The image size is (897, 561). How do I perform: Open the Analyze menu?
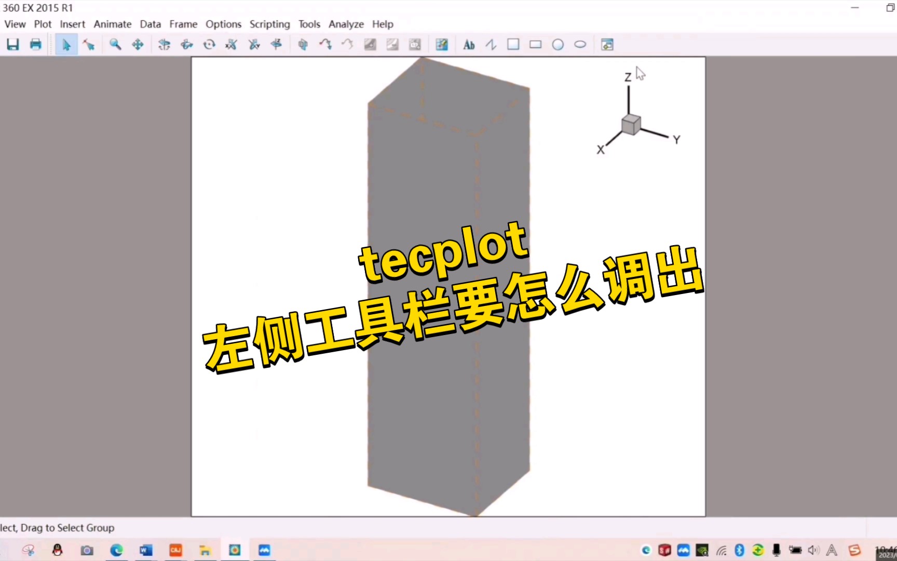pos(346,24)
